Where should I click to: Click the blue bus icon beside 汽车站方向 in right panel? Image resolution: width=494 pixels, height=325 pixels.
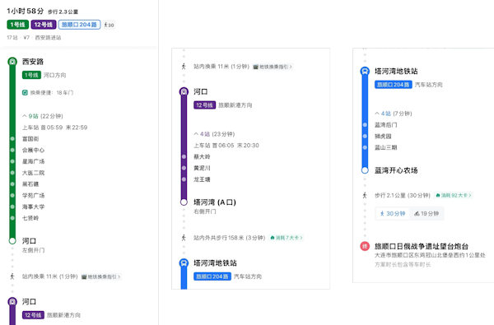(365, 72)
